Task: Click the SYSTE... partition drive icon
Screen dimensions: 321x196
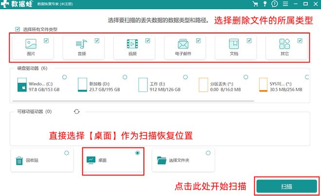Action: pos(263,85)
